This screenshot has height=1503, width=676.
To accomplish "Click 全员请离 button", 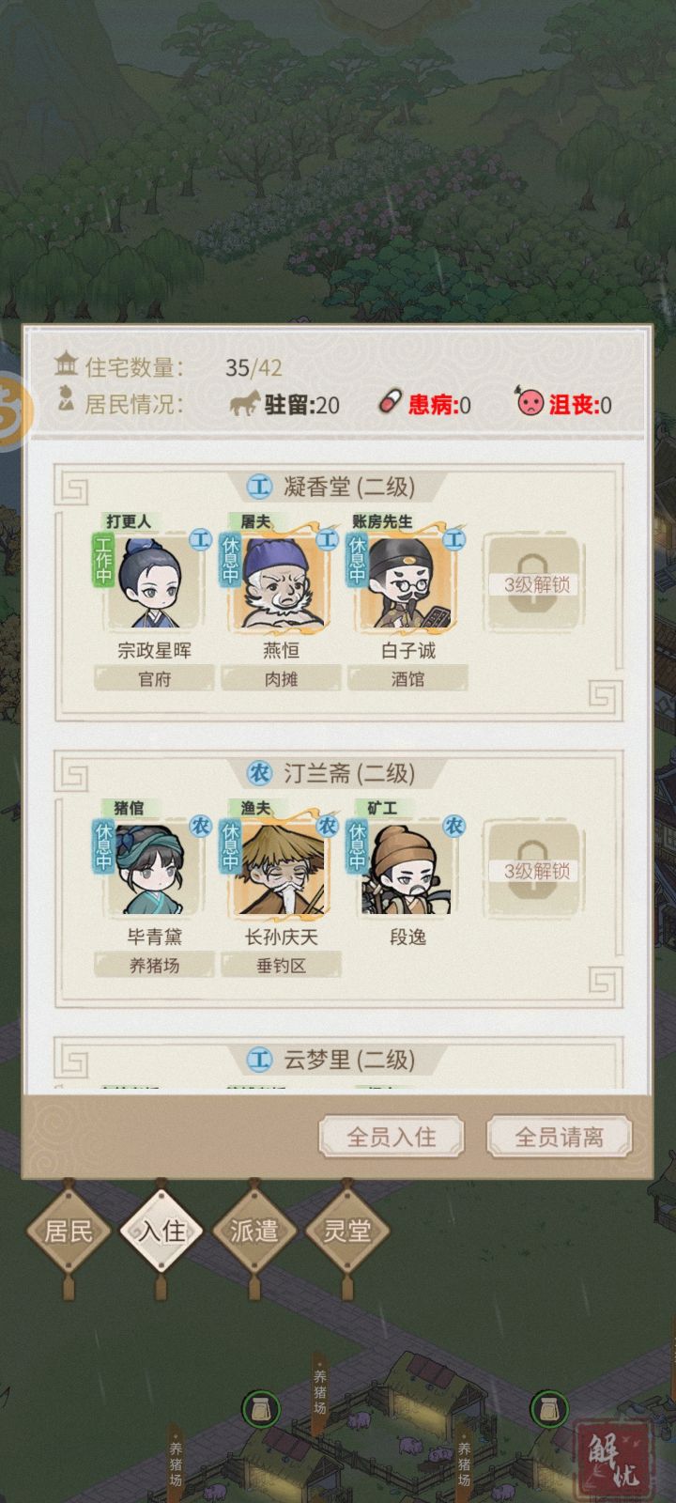I will [560, 1137].
